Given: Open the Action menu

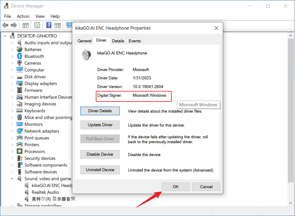Looking at the screenshot, I should click(23, 16).
